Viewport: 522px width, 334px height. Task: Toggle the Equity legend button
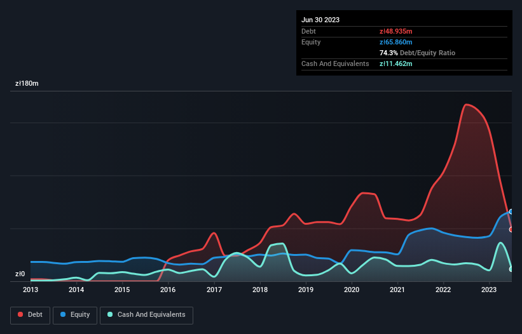(x=75, y=315)
